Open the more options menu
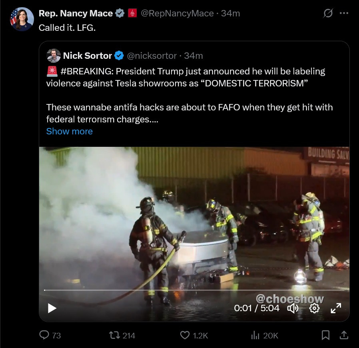The height and width of the screenshot is (348, 359). (x=343, y=13)
